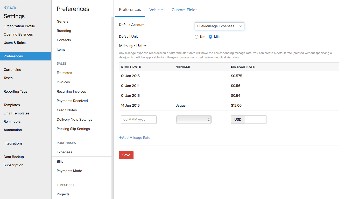The image size is (344, 199).
Task: Select the Mile radio button
Action: pos(210,37)
